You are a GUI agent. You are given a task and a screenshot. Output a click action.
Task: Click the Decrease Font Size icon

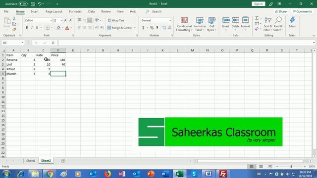71,20
